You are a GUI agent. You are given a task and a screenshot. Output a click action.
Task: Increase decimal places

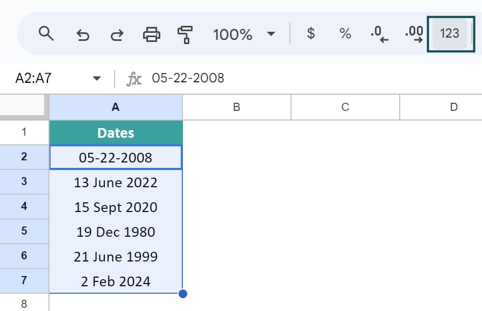[x=414, y=34]
